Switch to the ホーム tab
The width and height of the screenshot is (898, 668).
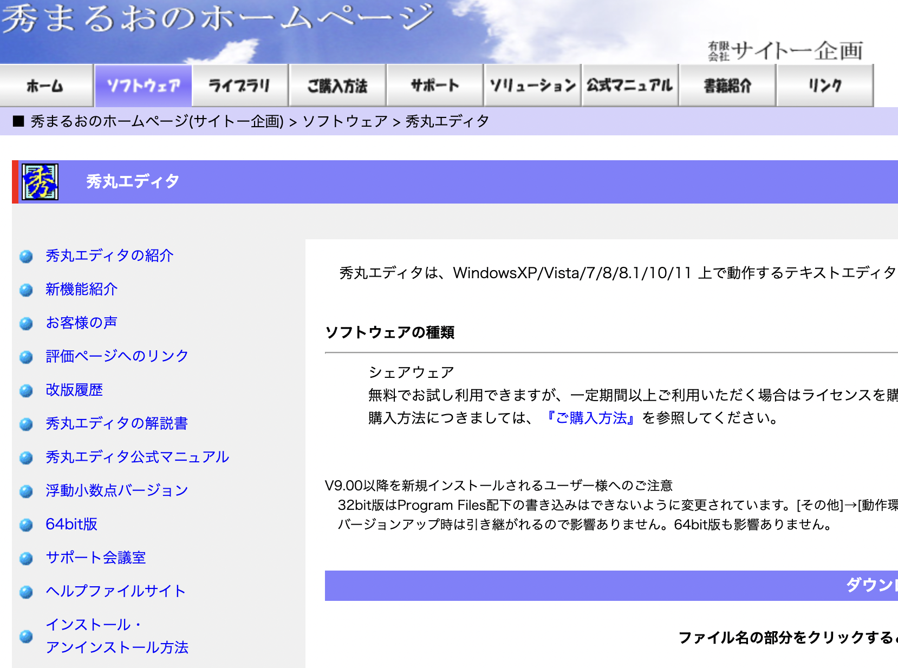pyautogui.click(x=46, y=84)
